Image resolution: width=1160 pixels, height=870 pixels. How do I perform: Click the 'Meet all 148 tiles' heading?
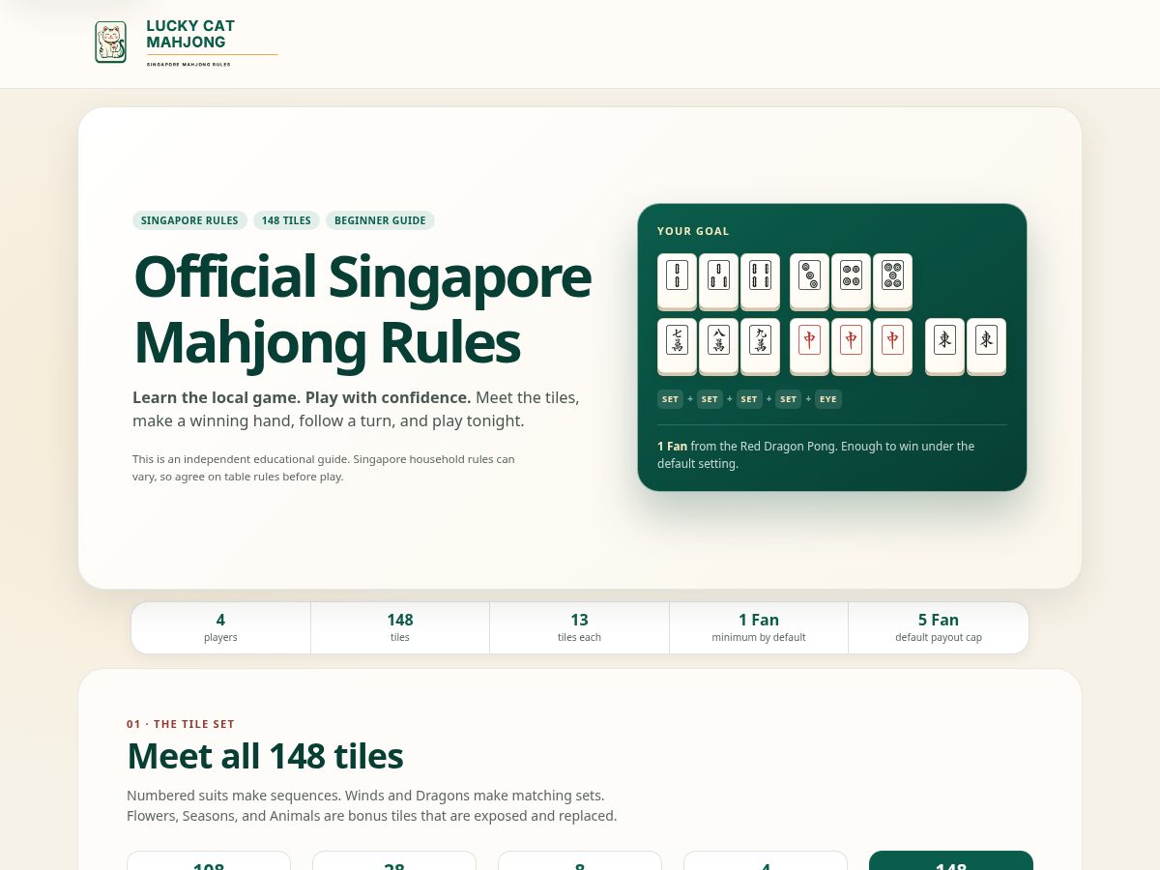265,756
